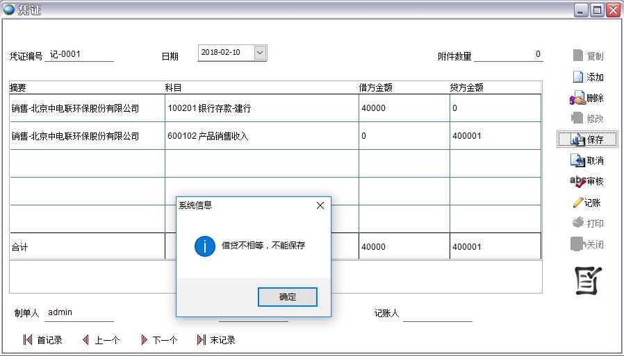
Task: Jump to last record (末记录)
Action: coord(216,340)
